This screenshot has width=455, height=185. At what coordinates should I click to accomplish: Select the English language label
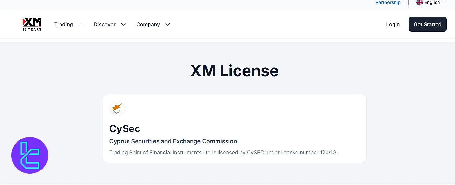(432, 3)
